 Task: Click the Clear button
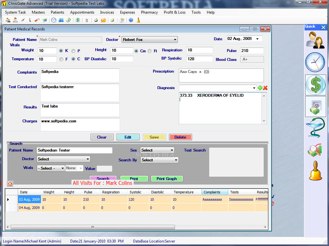click(x=102, y=137)
